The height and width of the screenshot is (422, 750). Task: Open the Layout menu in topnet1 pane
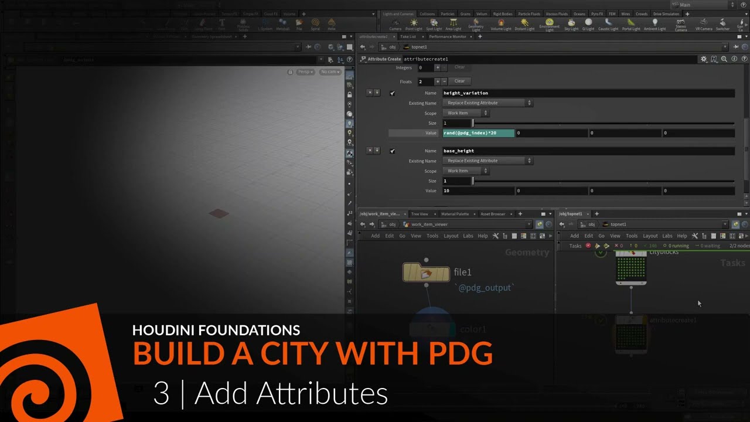[x=650, y=236]
